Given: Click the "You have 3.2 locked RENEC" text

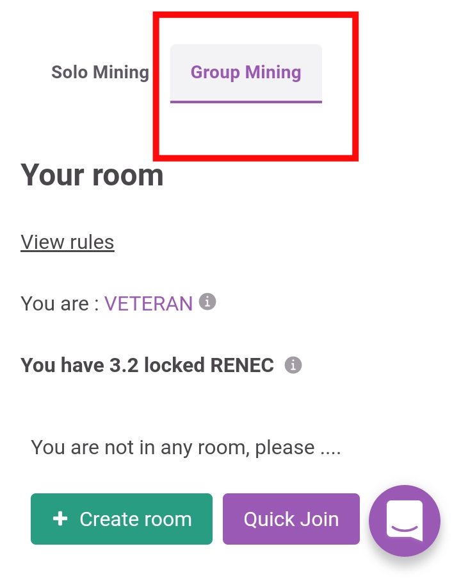Looking at the screenshot, I should (x=147, y=365).
